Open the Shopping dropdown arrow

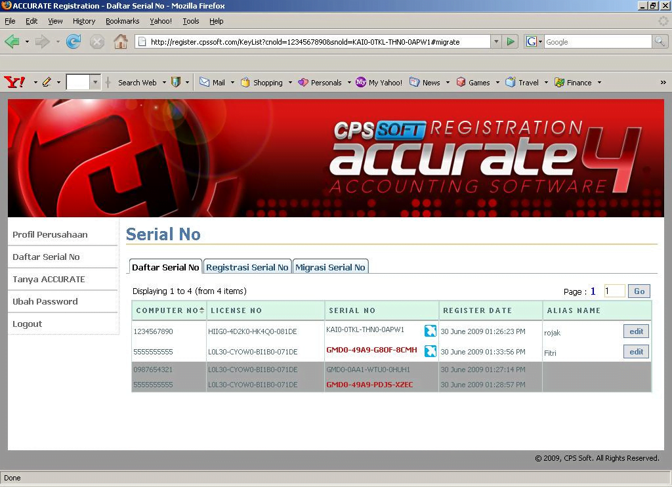click(x=290, y=82)
